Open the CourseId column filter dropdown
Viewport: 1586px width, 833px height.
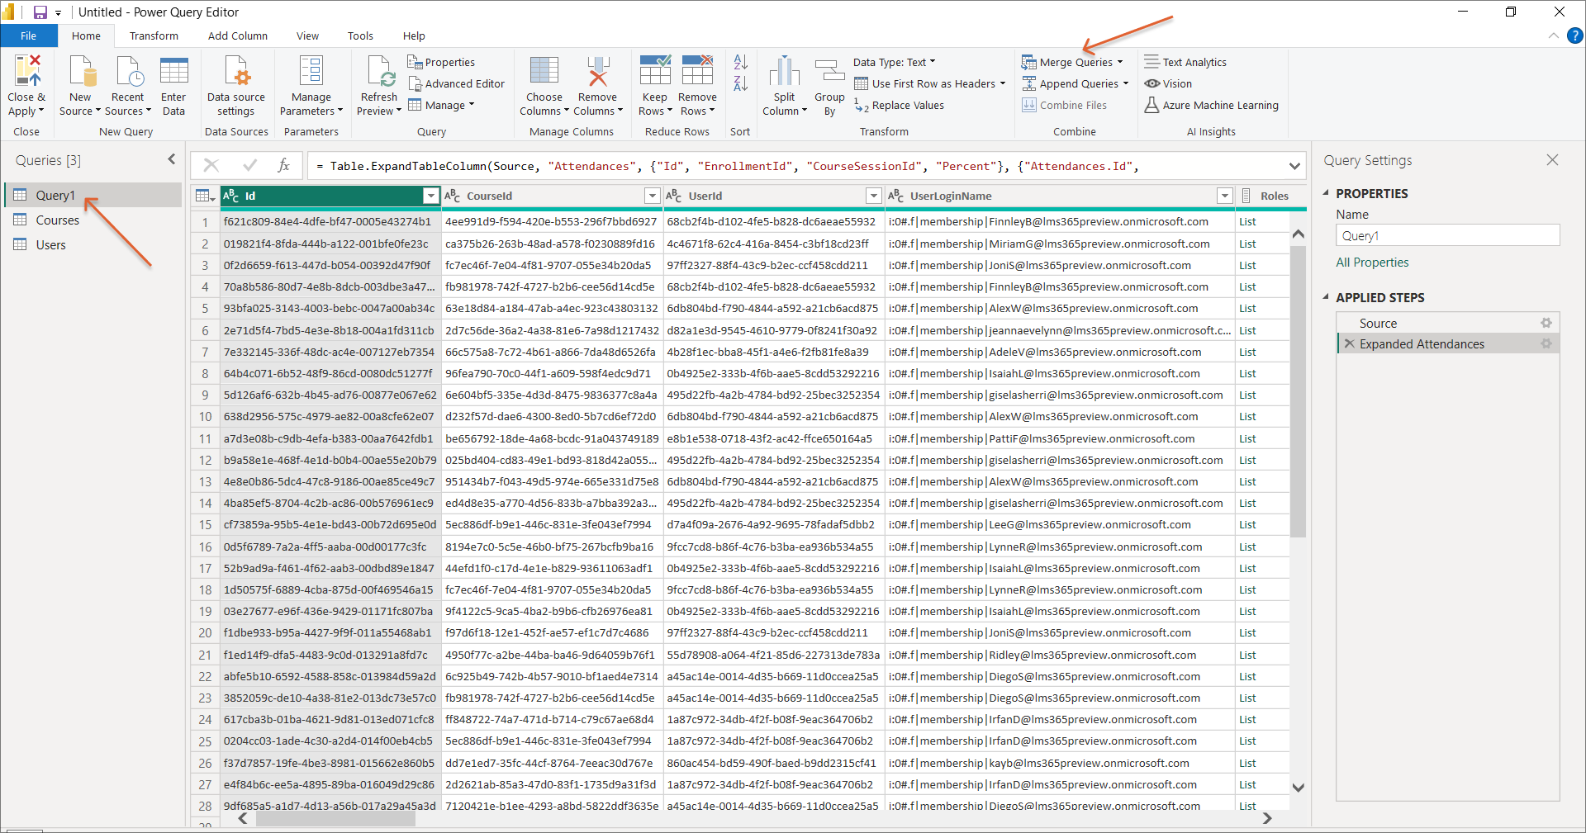click(x=652, y=196)
